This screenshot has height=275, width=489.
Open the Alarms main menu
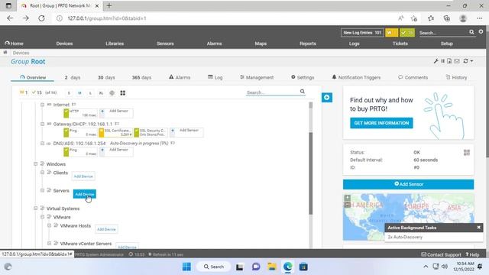pos(214,44)
